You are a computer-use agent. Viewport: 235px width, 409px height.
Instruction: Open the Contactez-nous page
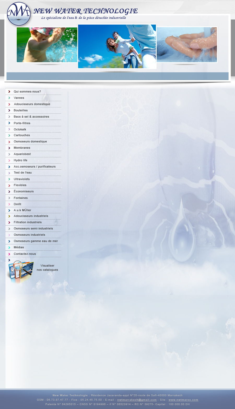click(x=25, y=254)
